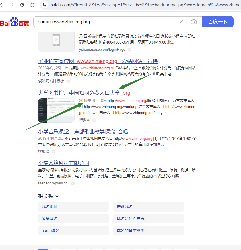Open 毕业论文阅读网 search result link
The height and width of the screenshot is (250, 241).
[x=98, y=61]
